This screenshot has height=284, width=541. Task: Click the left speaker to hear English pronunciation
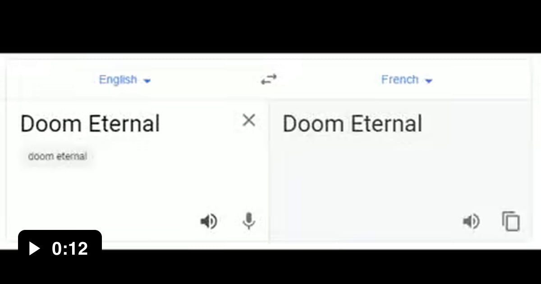point(208,221)
